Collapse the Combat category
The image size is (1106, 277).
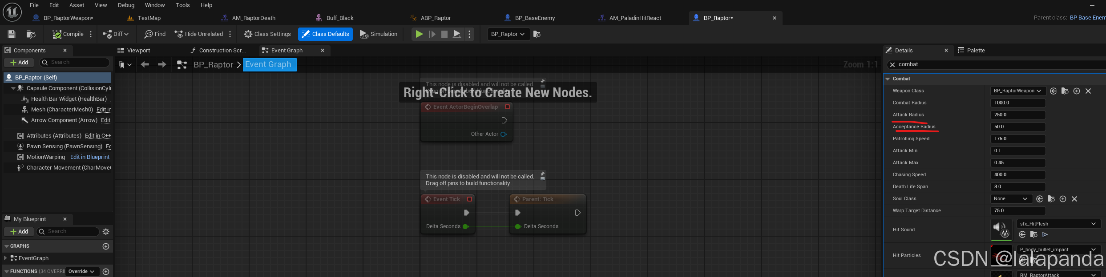[x=888, y=79]
